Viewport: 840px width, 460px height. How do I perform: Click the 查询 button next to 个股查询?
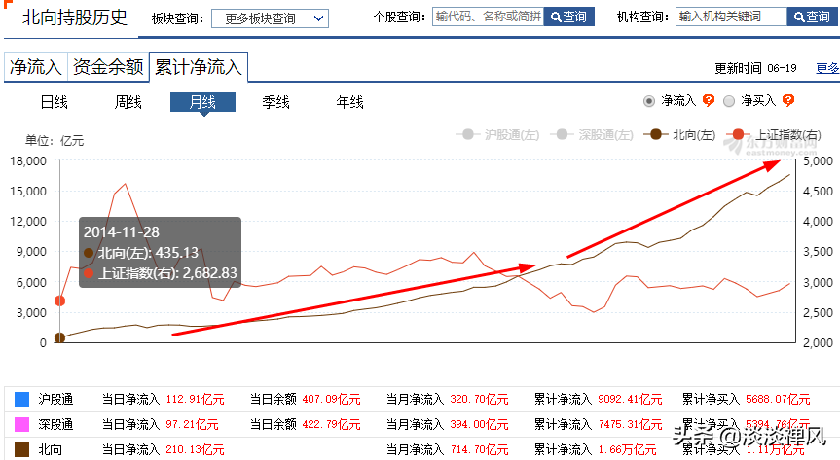click(x=569, y=17)
